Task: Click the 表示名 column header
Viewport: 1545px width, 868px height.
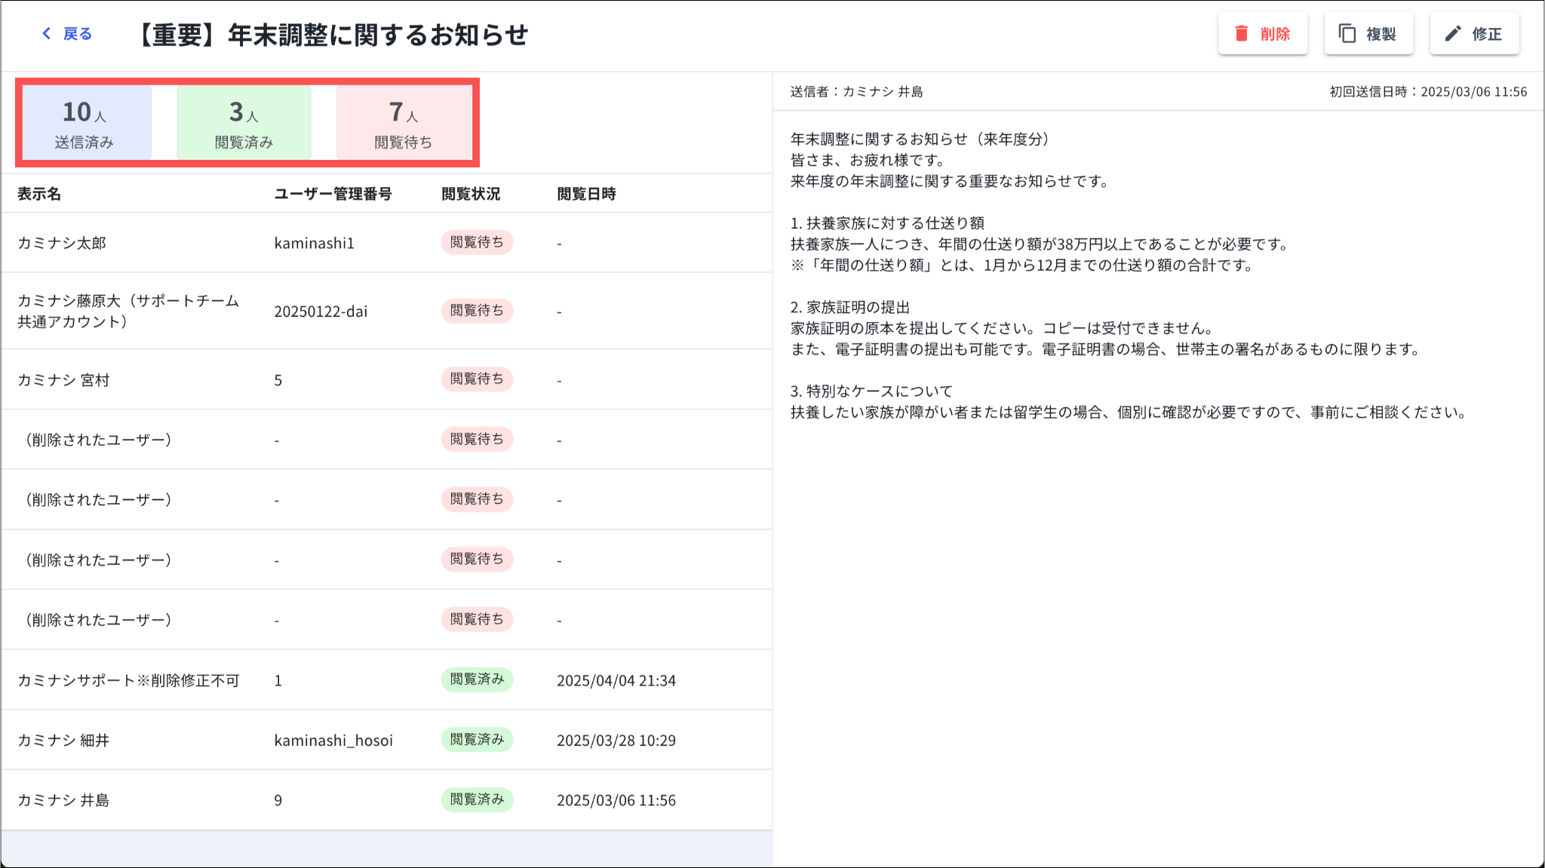Action: click(x=39, y=194)
